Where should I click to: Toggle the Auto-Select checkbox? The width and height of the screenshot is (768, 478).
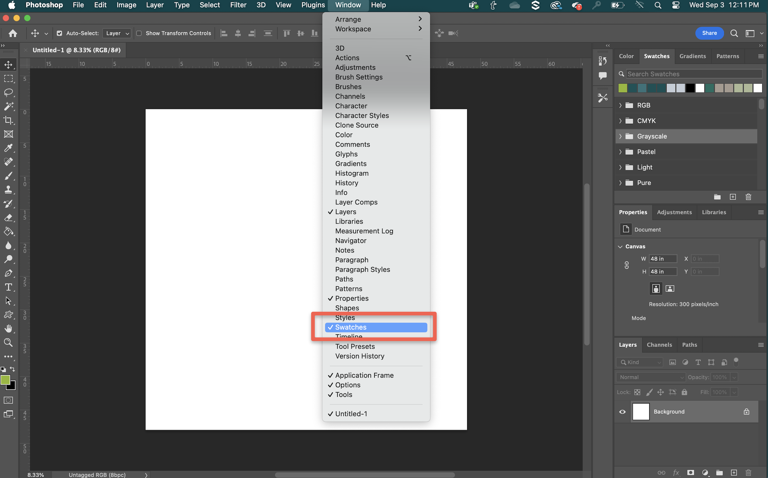[x=59, y=33]
